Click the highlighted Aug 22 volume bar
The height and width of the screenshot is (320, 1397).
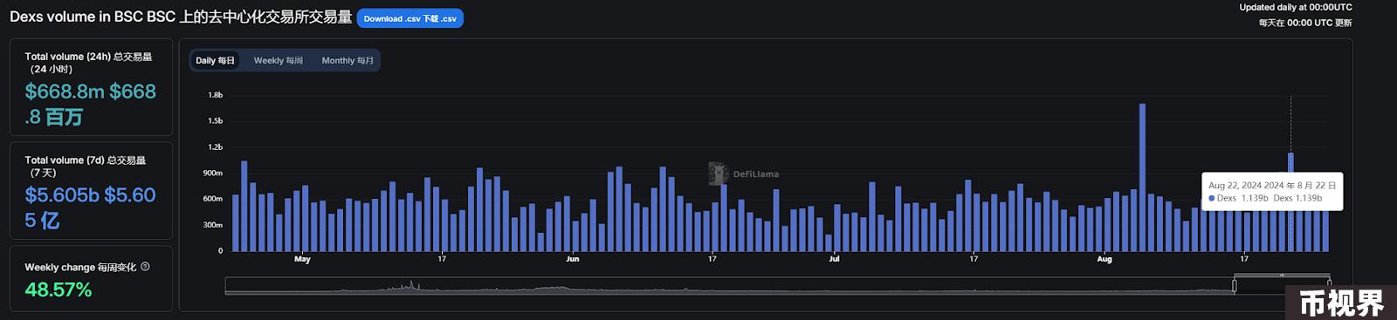(1290, 202)
